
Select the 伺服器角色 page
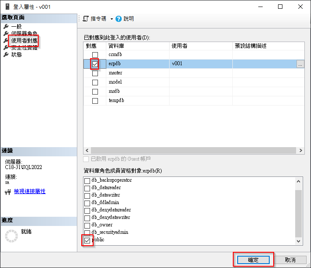(x=24, y=33)
